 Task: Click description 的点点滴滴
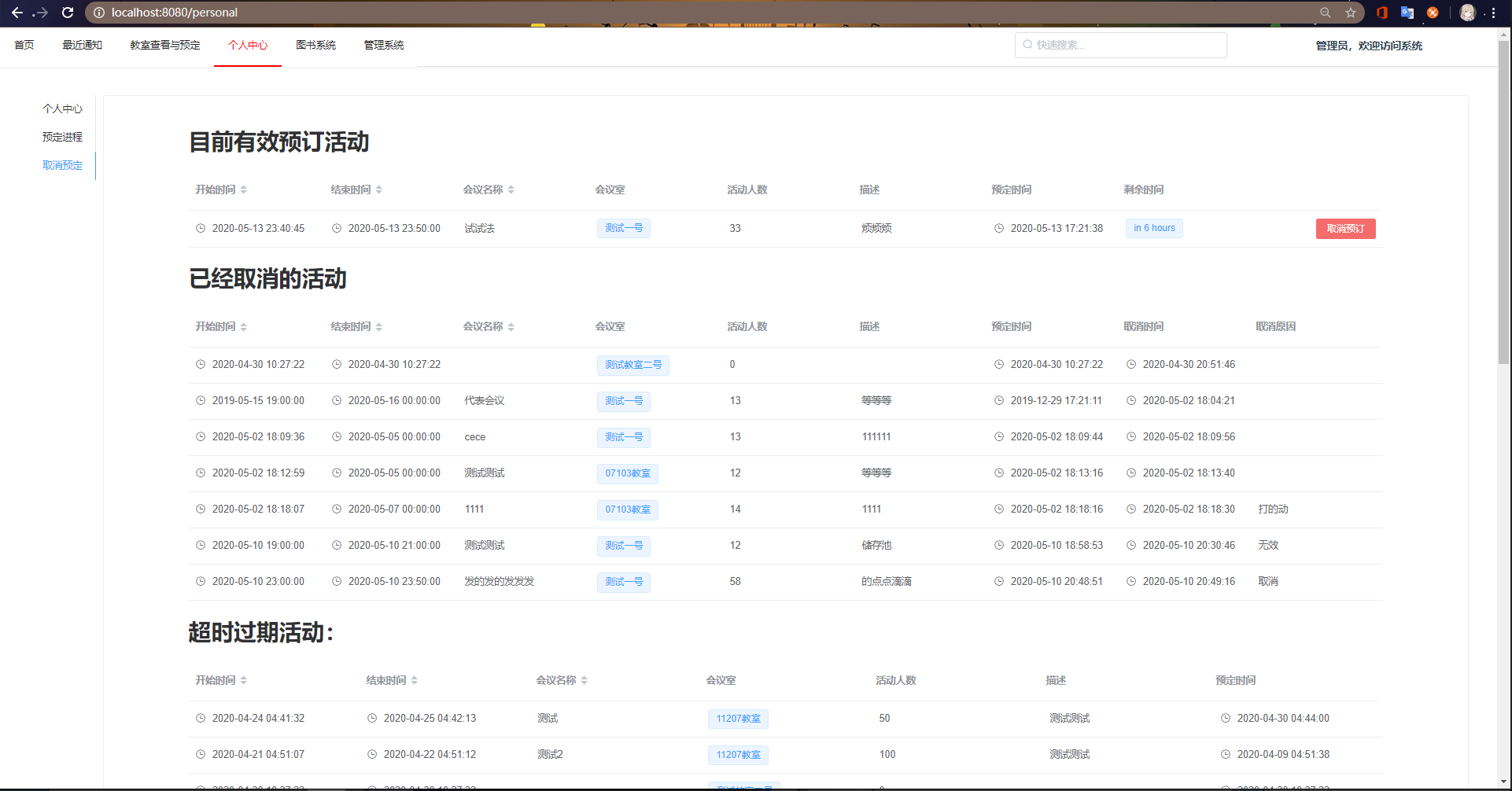point(887,582)
